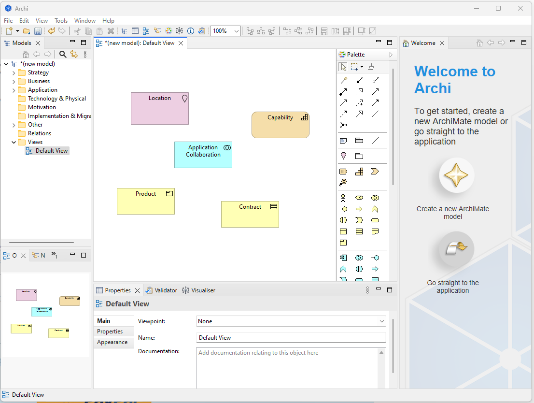Activate the Marquee selection tool in Palette
534x403 pixels.
point(354,67)
